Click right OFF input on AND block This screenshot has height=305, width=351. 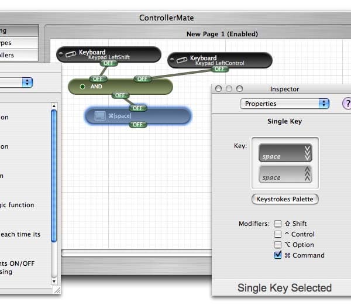click(x=142, y=79)
